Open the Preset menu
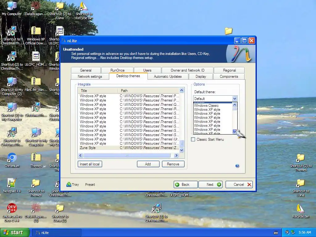The width and height of the screenshot is (316, 237). point(90,185)
